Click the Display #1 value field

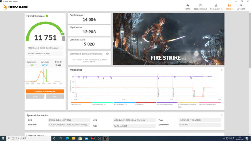(69, 125)
